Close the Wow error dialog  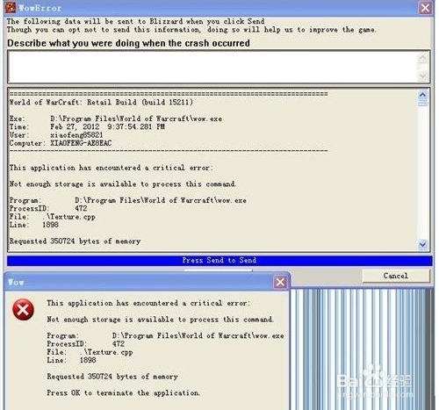coord(280,282)
